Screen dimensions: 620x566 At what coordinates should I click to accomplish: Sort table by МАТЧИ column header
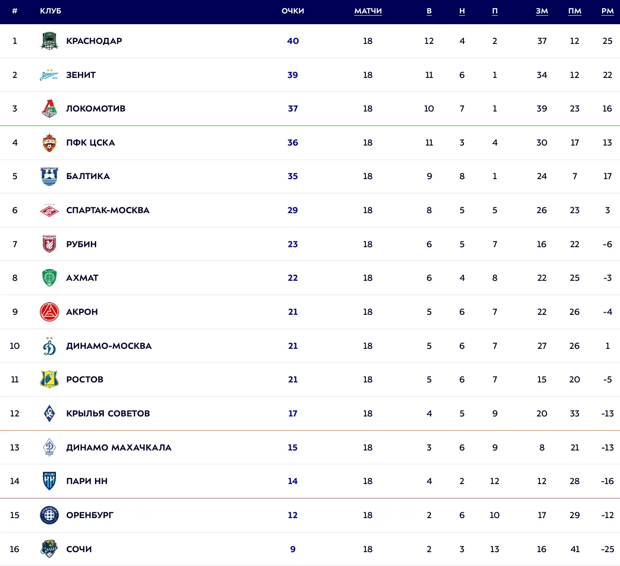368,11
